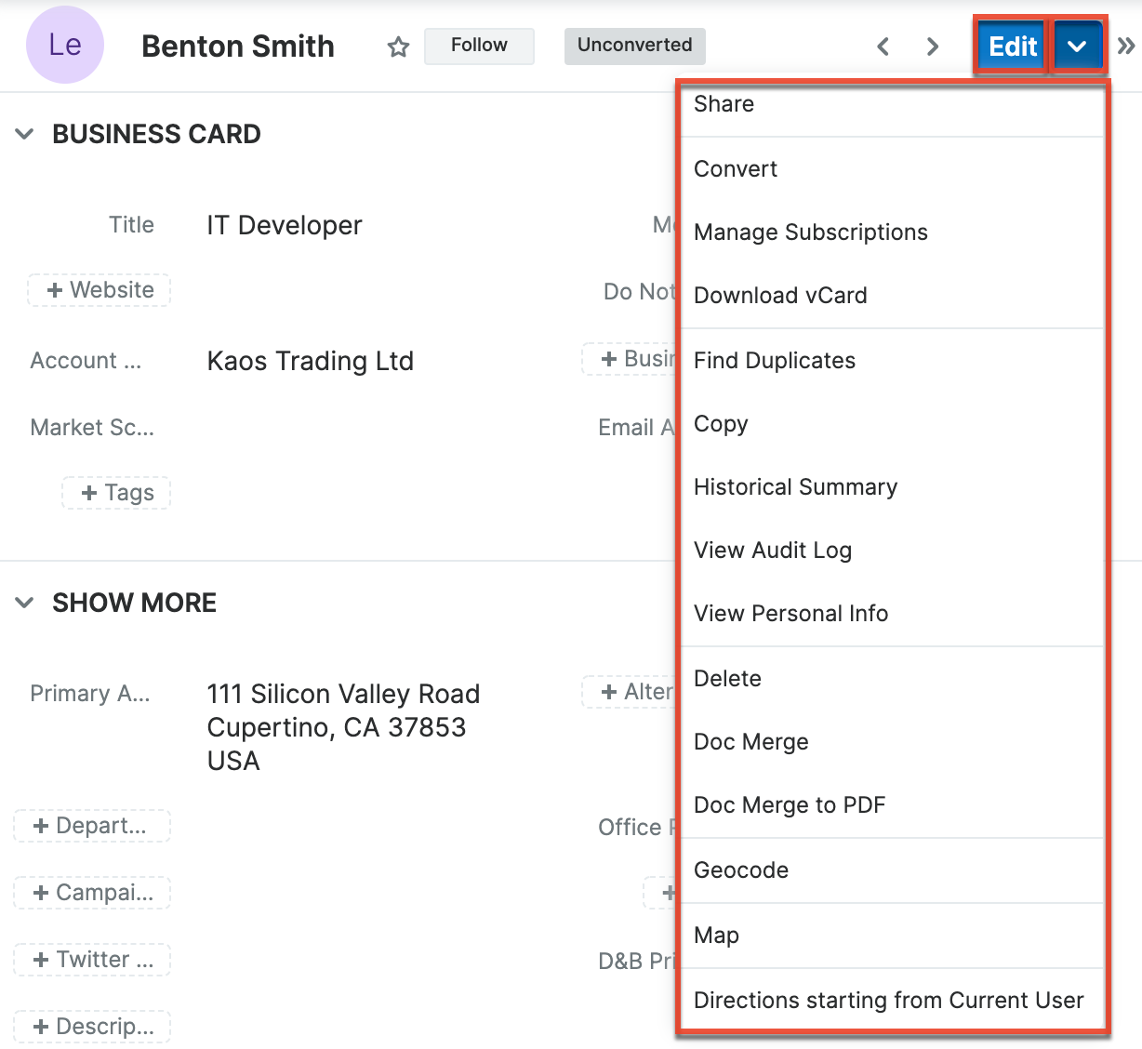Add a Website field value
Viewport: 1142px width, 1049px height.
pyautogui.click(x=100, y=290)
